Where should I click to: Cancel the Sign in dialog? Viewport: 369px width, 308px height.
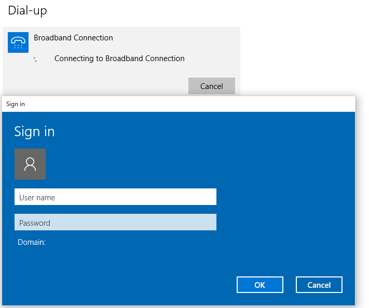click(x=319, y=285)
